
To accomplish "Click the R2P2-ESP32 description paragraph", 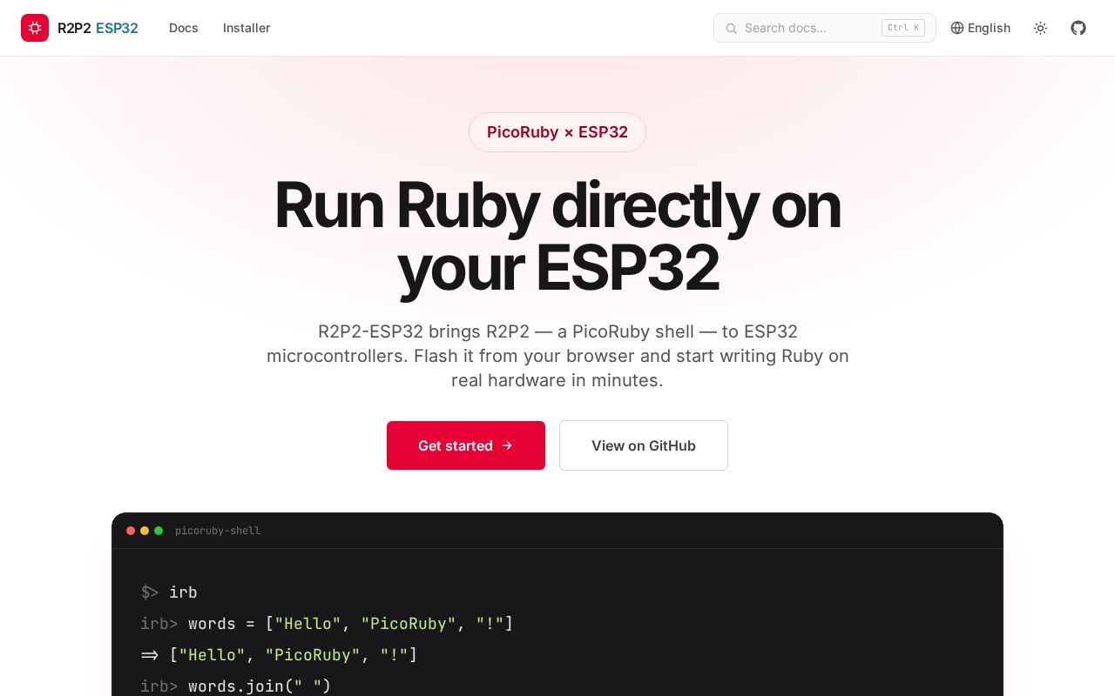I will 557,356.
